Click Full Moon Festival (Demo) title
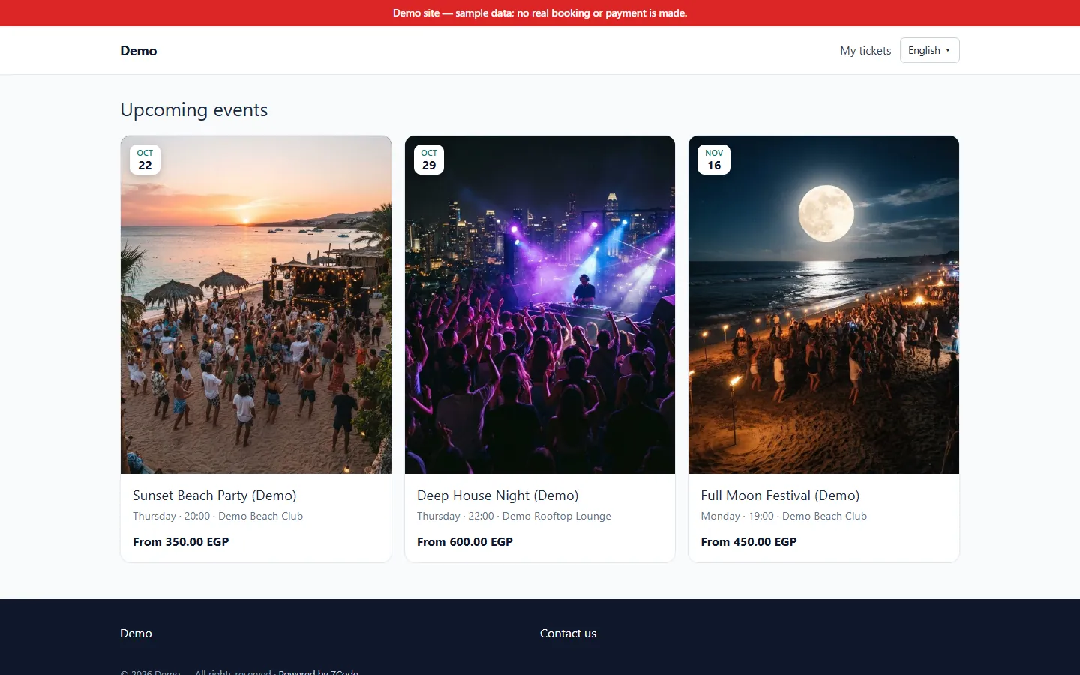The width and height of the screenshot is (1080, 675). pyautogui.click(x=780, y=496)
